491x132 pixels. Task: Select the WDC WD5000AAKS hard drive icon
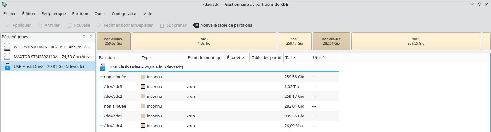click(7, 47)
